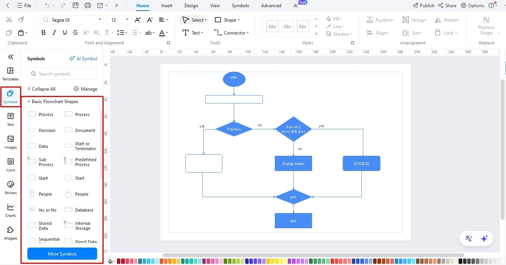This screenshot has height=265, width=506.
Task: Click Manage in Symbols panel
Action: [85, 89]
